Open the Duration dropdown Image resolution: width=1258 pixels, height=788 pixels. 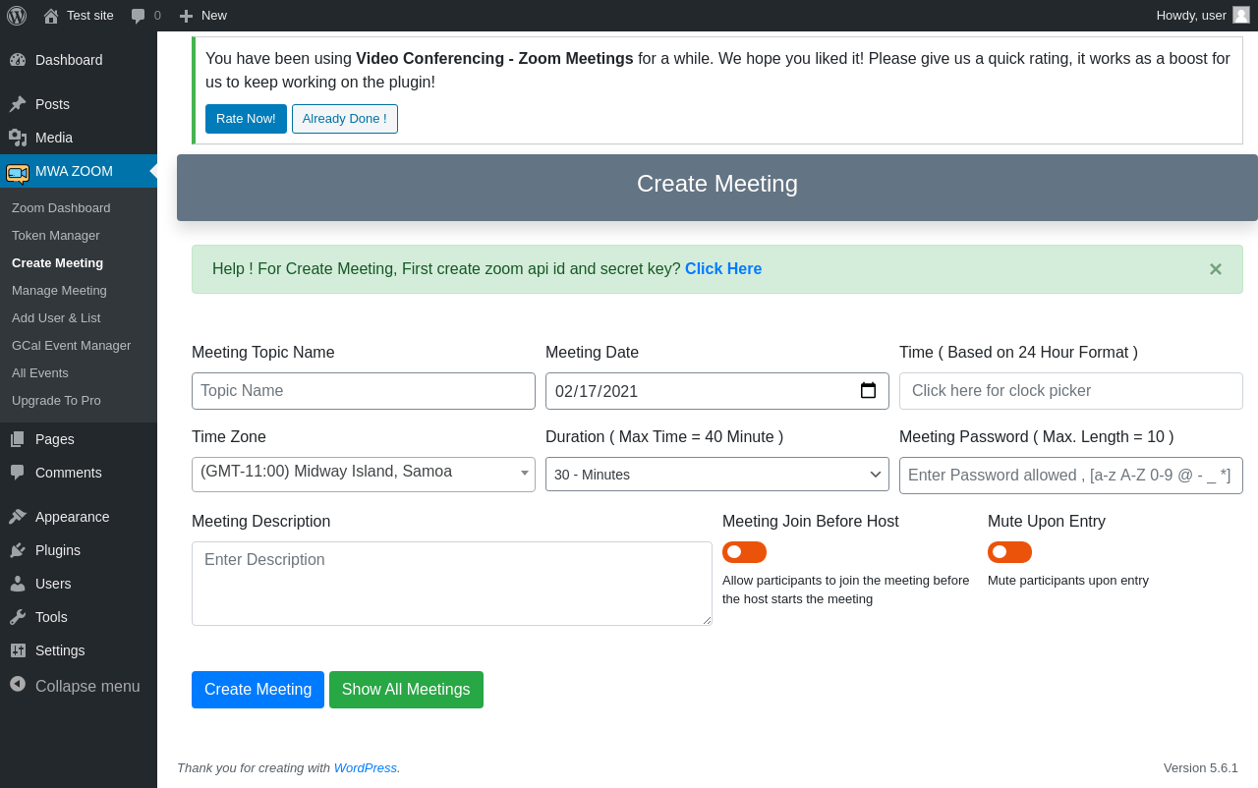pyautogui.click(x=717, y=475)
